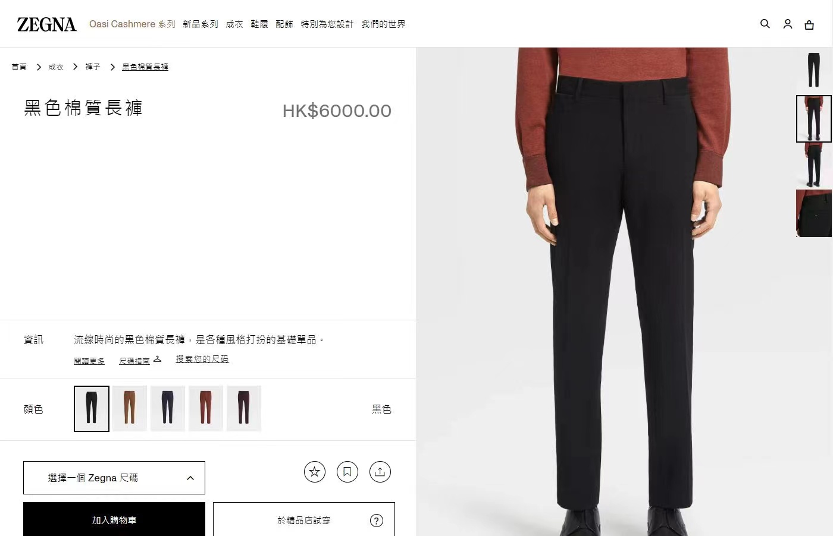The width and height of the screenshot is (833, 536).
Task: Click the ZEGNA logo
Action: (x=46, y=24)
